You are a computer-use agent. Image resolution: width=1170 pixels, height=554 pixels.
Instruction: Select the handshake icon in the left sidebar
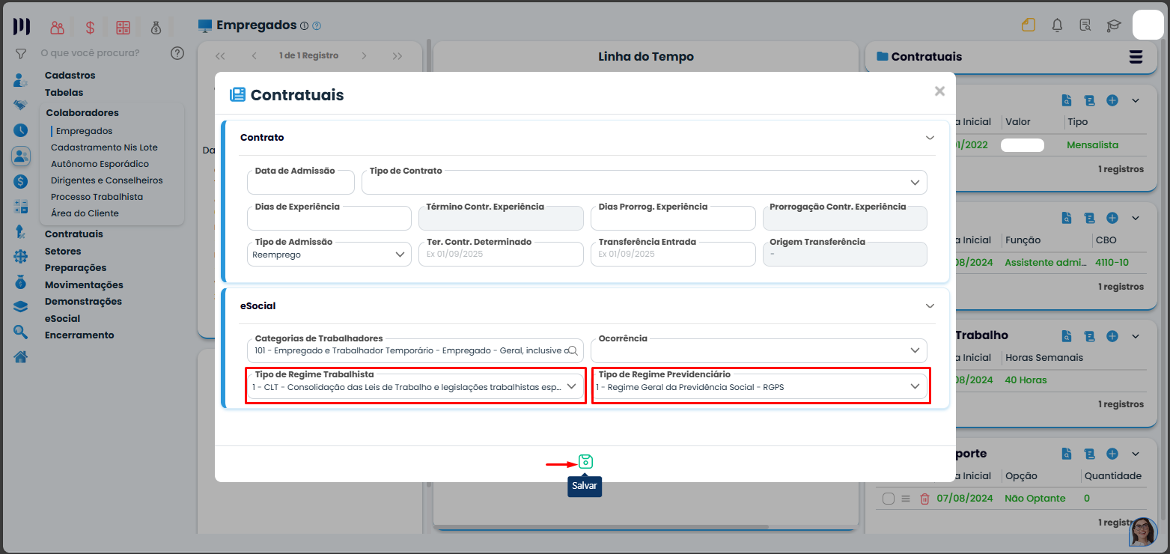click(x=21, y=105)
